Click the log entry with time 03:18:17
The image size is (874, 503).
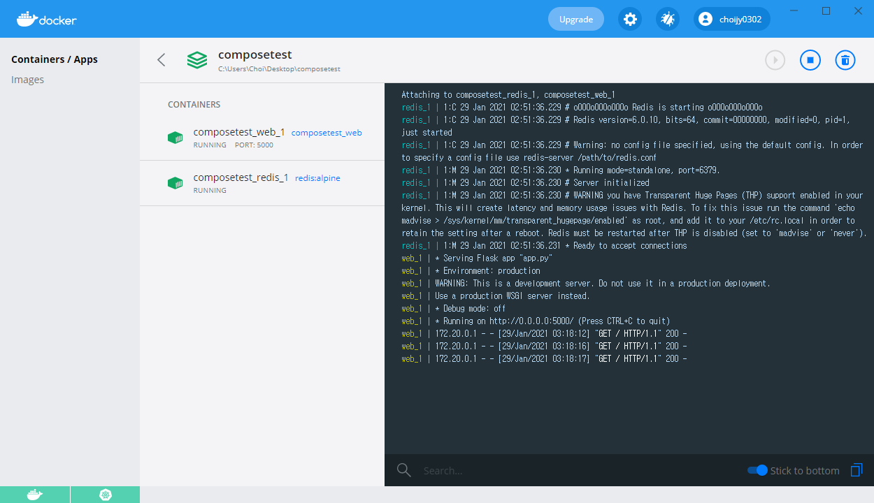tap(544, 359)
